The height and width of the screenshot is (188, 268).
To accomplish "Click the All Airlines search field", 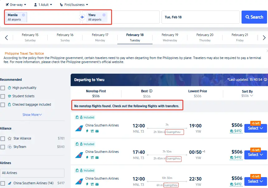I will click(x=32, y=173).
